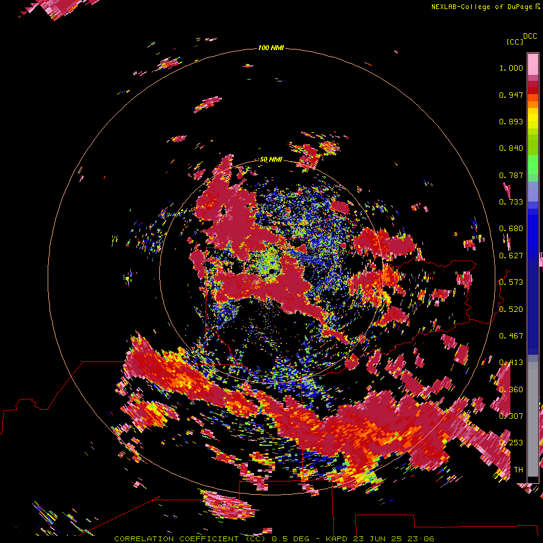Click the 100 NMI range ring label
This screenshot has width=543, height=543.
271,48
